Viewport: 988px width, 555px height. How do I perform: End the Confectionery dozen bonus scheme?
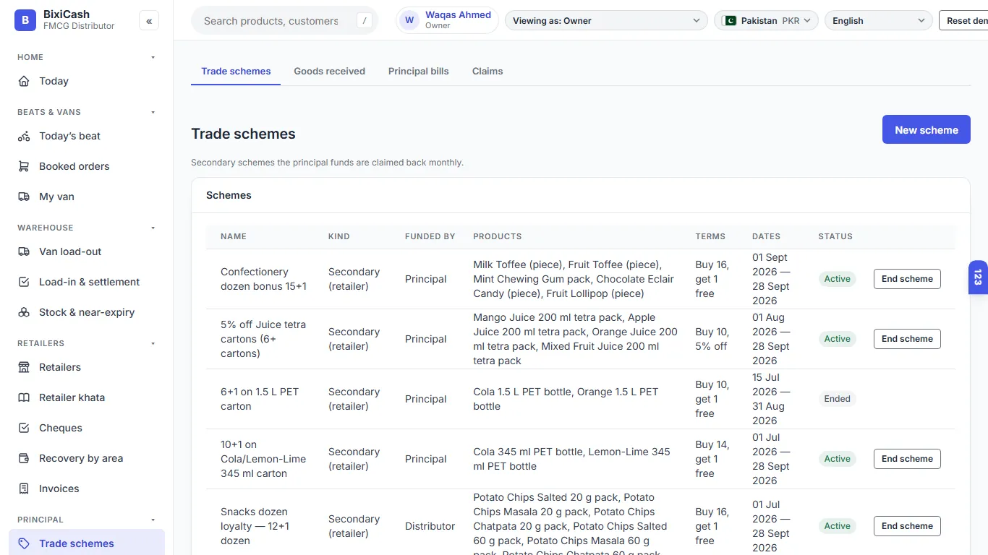907,279
